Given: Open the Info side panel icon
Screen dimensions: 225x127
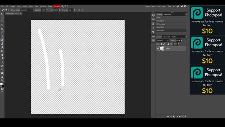Looking at the screenshot, I should point(153,15).
